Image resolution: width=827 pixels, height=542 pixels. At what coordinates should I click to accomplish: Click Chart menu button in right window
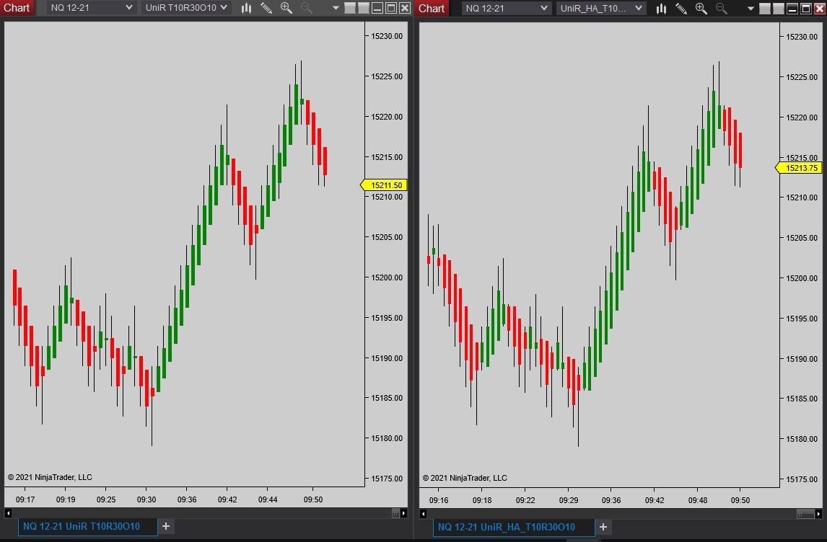tap(432, 8)
